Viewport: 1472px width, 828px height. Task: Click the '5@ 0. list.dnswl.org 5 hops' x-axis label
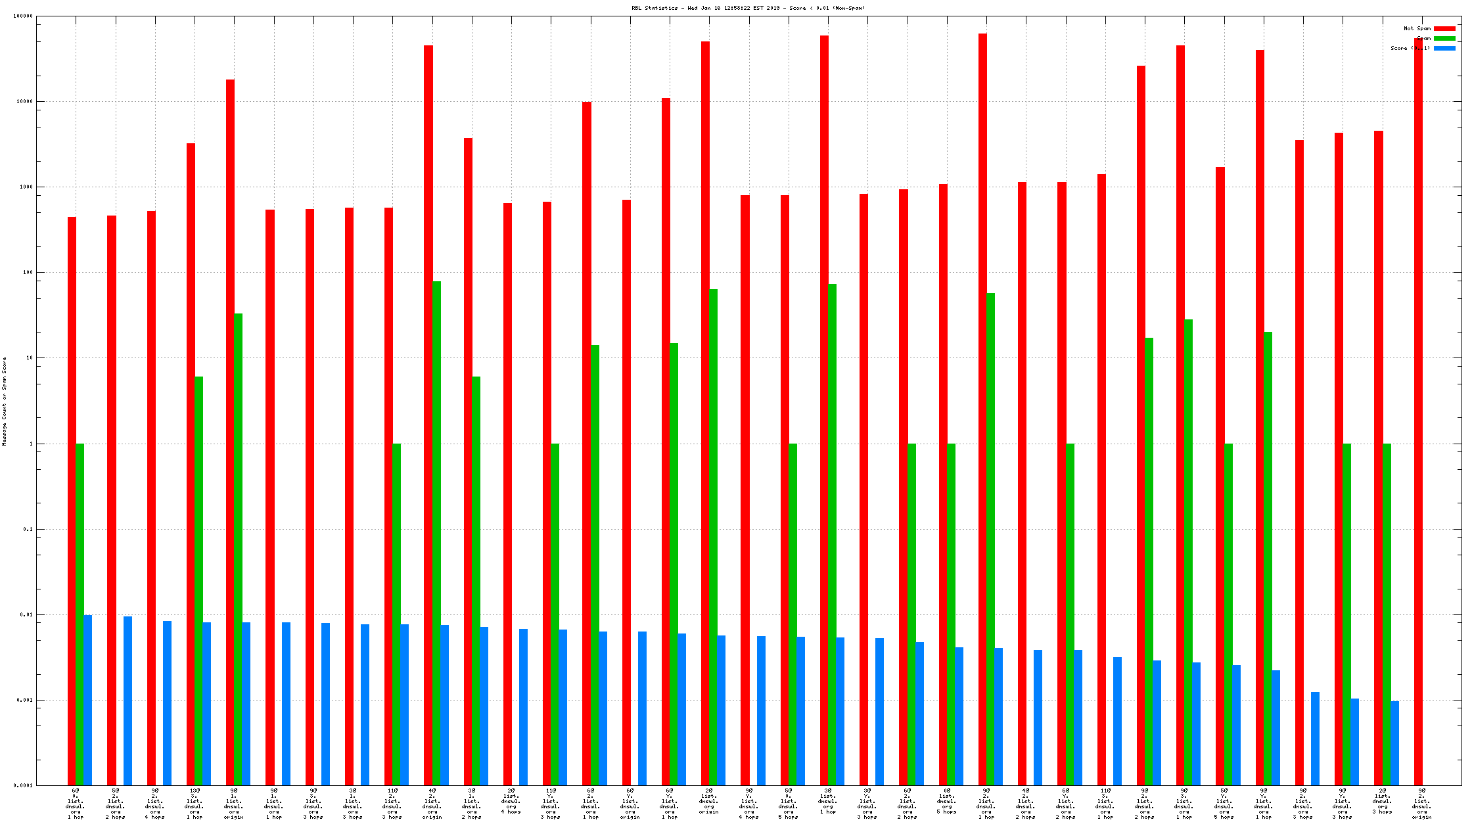click(788, 804)
